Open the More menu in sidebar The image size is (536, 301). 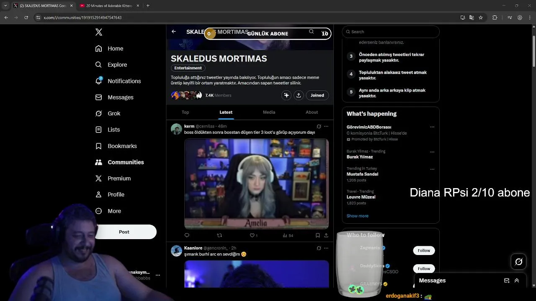click(108, 211)
